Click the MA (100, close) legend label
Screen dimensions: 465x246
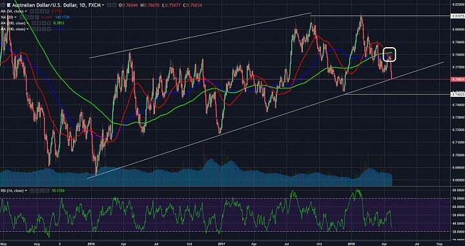[13, 29]
